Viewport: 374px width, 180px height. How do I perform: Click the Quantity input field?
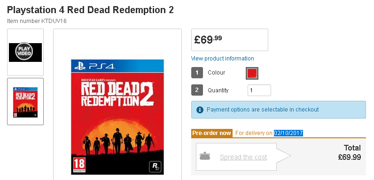tap(259, 90)
